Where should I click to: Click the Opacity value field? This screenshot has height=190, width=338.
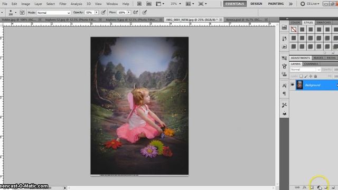pos(89,13)
